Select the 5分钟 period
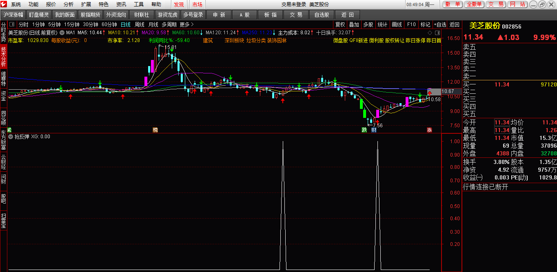Viewport: 557px width, 272px height. [x=54, y=24]
